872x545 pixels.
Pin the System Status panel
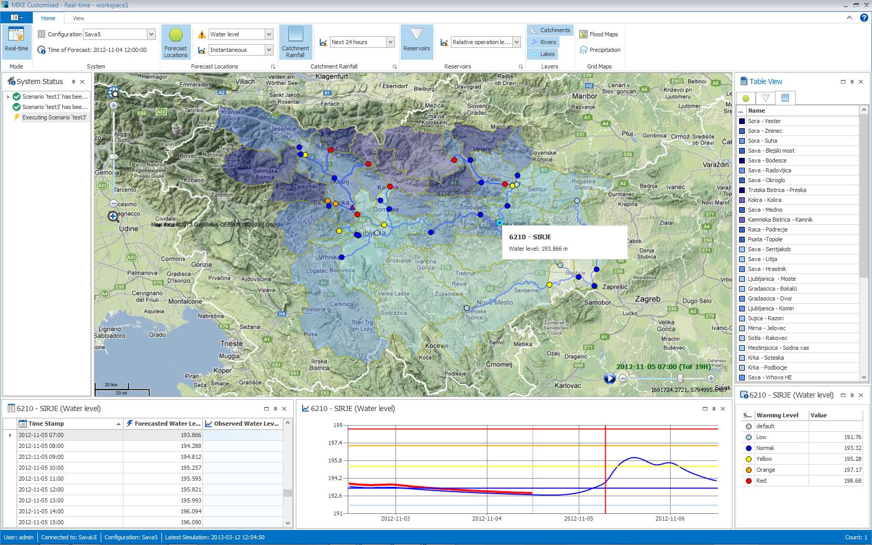74,81
